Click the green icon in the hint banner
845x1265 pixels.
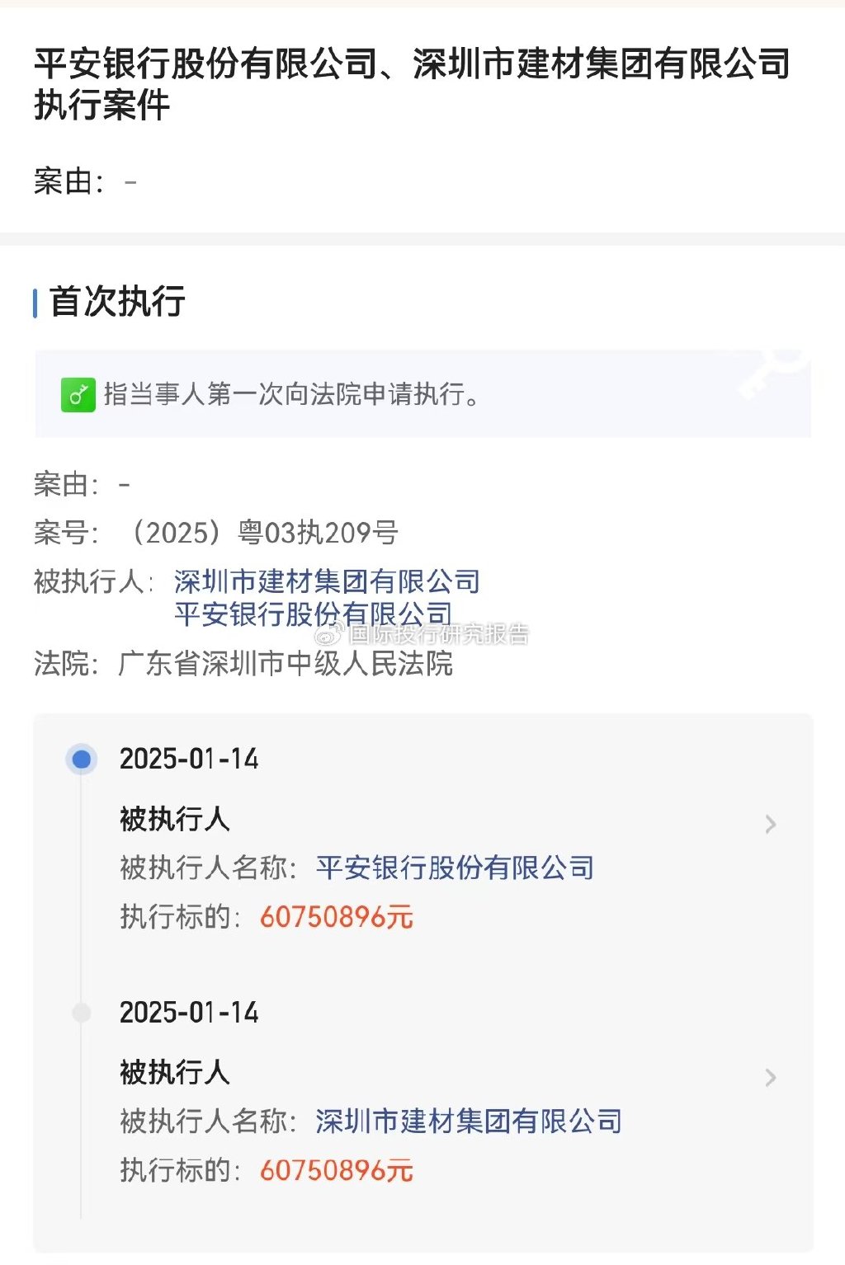click(78, 395)
